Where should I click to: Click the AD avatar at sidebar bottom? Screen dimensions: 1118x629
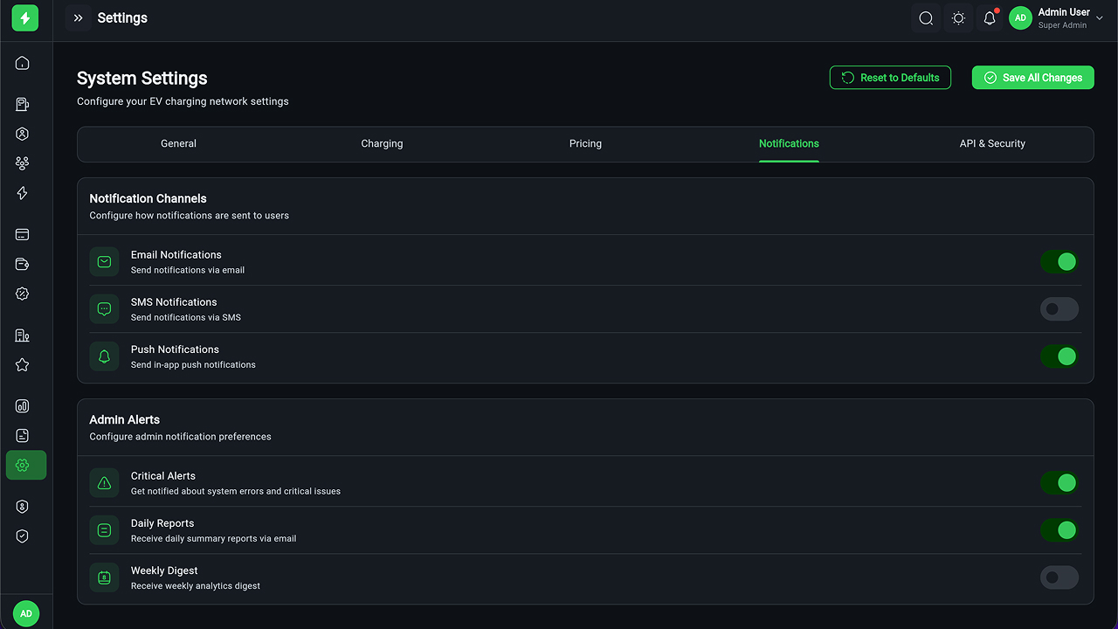26,613
